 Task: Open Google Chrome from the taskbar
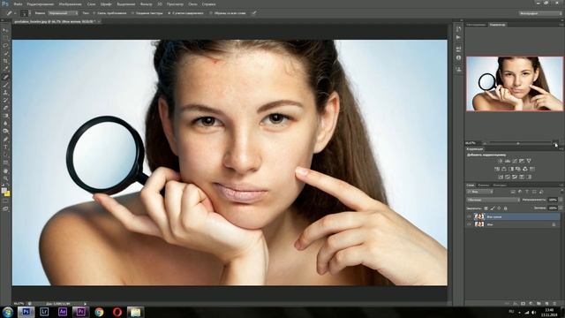click(99, 312)
